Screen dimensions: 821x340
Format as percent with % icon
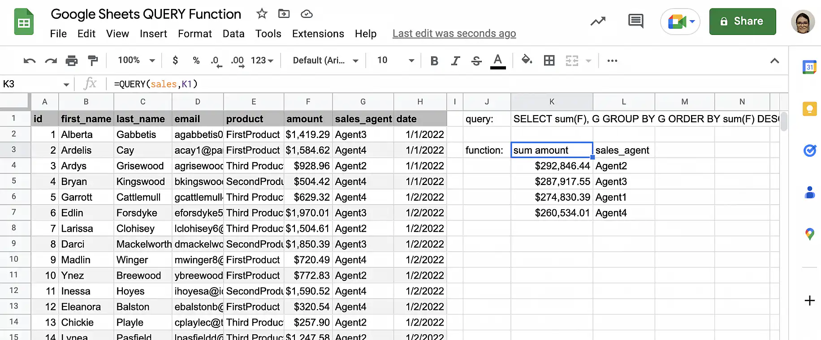click(x=196, y=60)
